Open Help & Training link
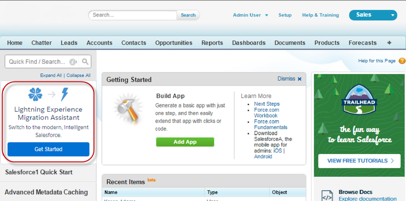 [321, 15]
